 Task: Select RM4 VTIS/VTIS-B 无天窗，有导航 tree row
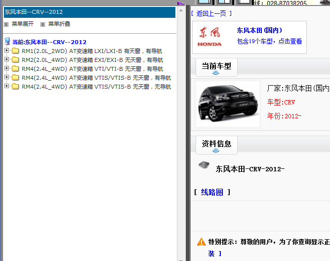(x=96, y=78)
